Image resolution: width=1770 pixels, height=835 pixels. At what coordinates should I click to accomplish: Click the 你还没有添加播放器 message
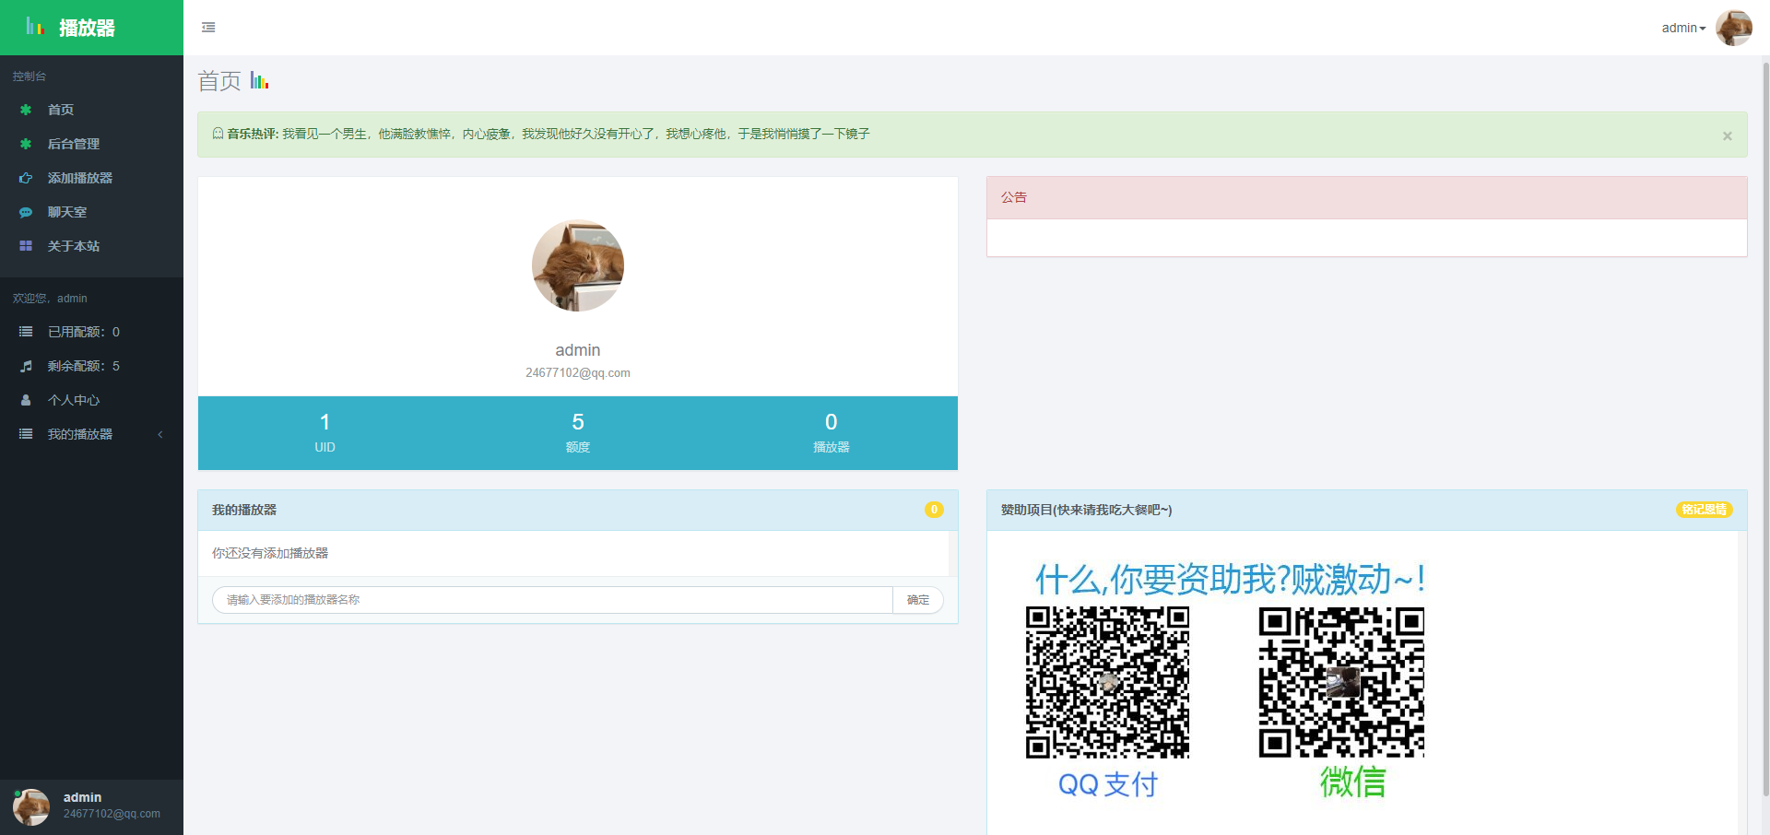pyautogui.click(x=270, y=553)
